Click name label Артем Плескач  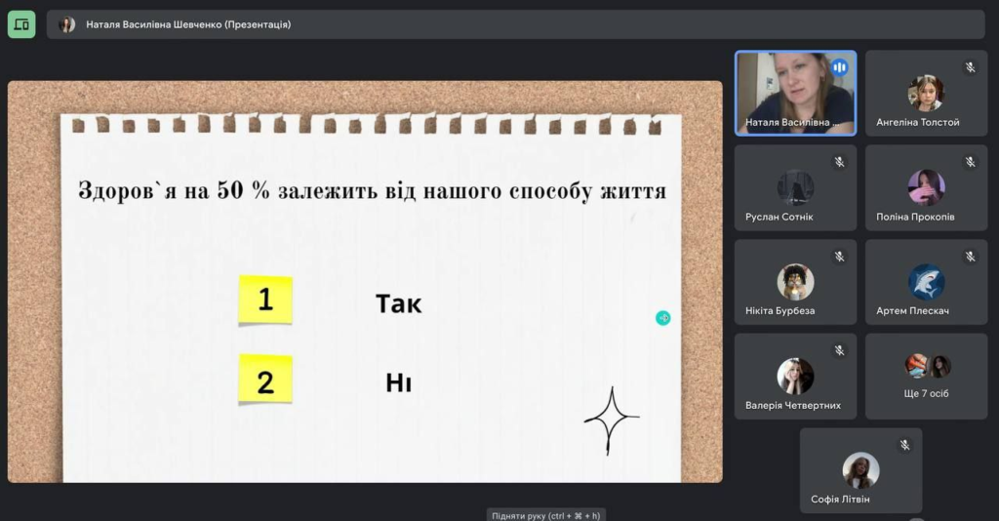coord(912,311)
